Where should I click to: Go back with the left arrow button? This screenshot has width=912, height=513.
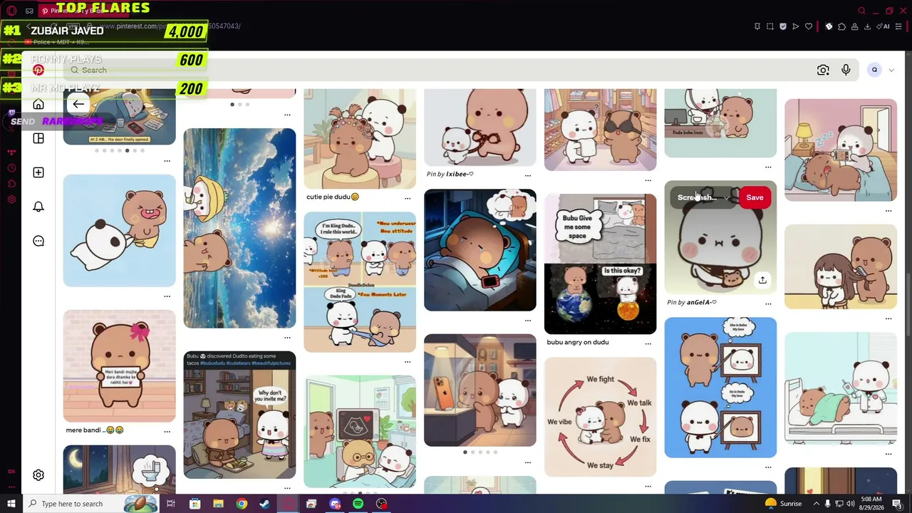(78, 105)
